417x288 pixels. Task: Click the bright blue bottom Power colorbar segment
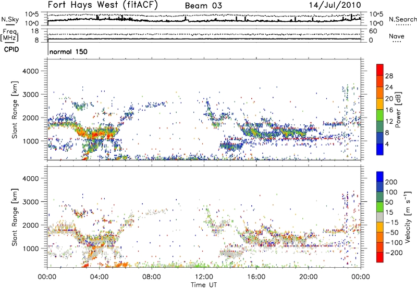point(380,149)
